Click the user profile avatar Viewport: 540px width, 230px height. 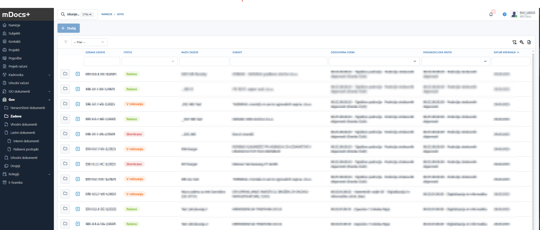point(514,14)
